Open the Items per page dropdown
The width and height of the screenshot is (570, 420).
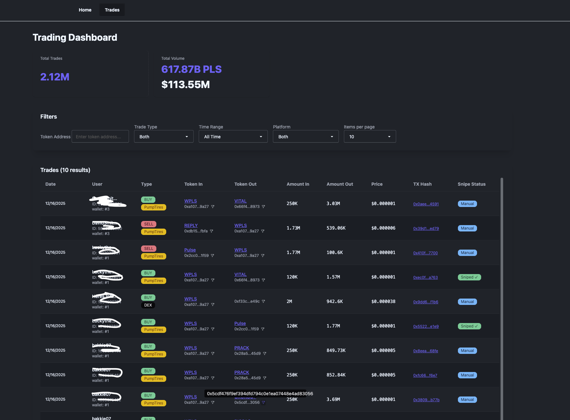point(370,137)
